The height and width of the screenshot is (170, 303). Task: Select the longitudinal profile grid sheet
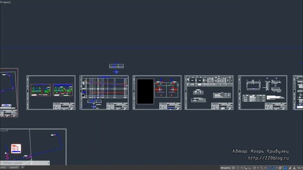click(x=104, y=93)
